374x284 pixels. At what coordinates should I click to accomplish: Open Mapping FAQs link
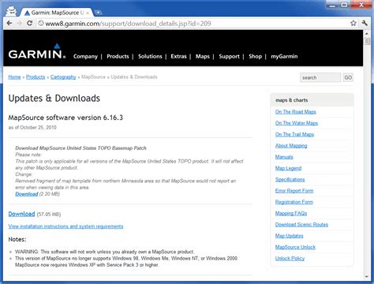click(291, 213)
